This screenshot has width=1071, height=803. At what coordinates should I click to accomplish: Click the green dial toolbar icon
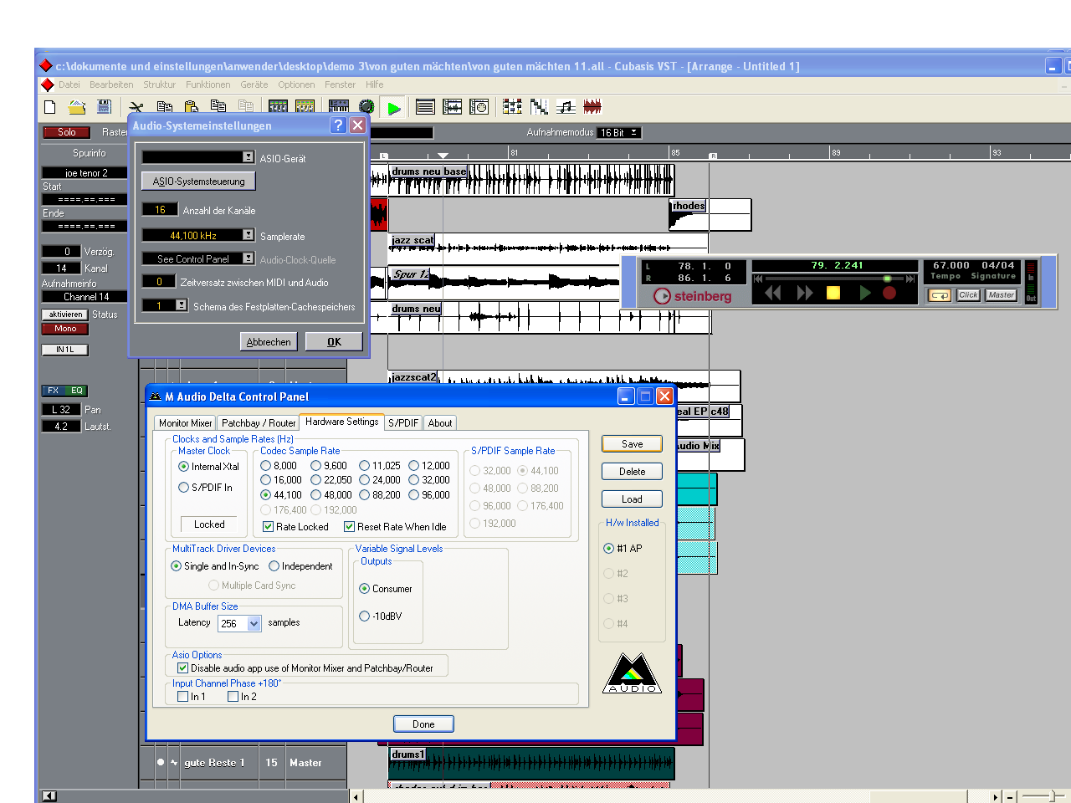366,107
